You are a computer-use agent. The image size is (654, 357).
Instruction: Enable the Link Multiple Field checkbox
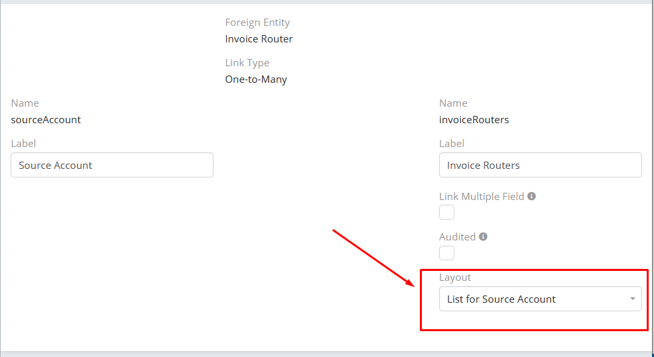click(x=447, y=213)
